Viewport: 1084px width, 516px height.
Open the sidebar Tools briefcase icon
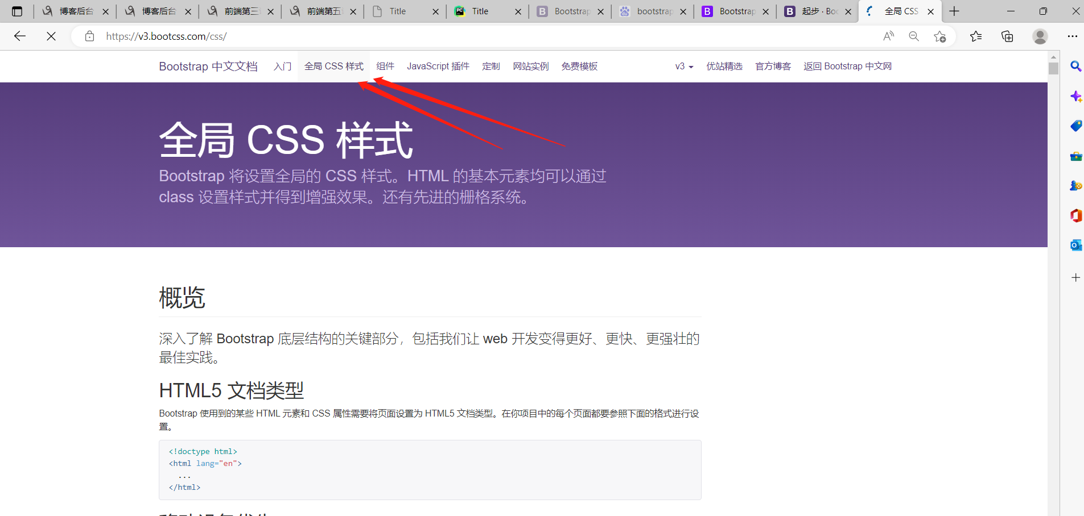1075,156
